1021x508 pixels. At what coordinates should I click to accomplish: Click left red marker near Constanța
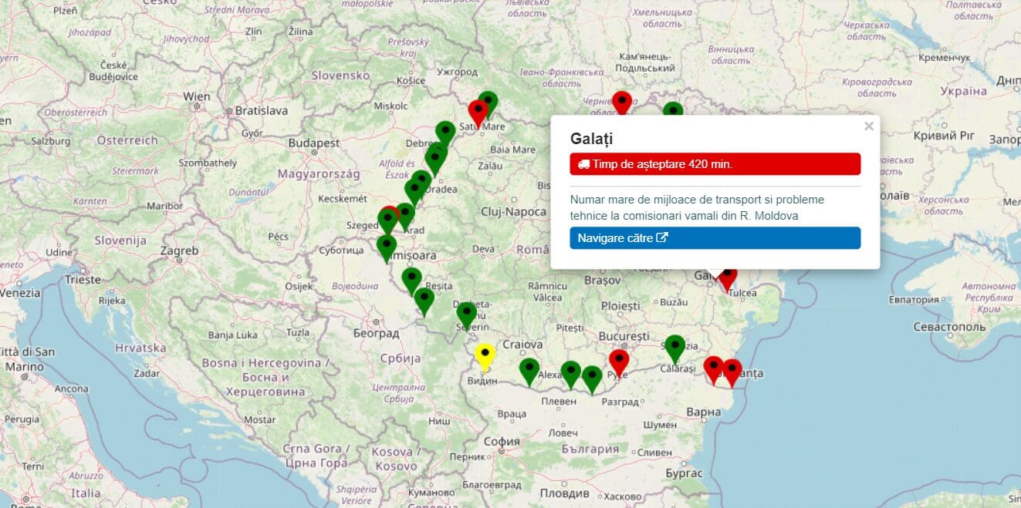coord(713,368)
